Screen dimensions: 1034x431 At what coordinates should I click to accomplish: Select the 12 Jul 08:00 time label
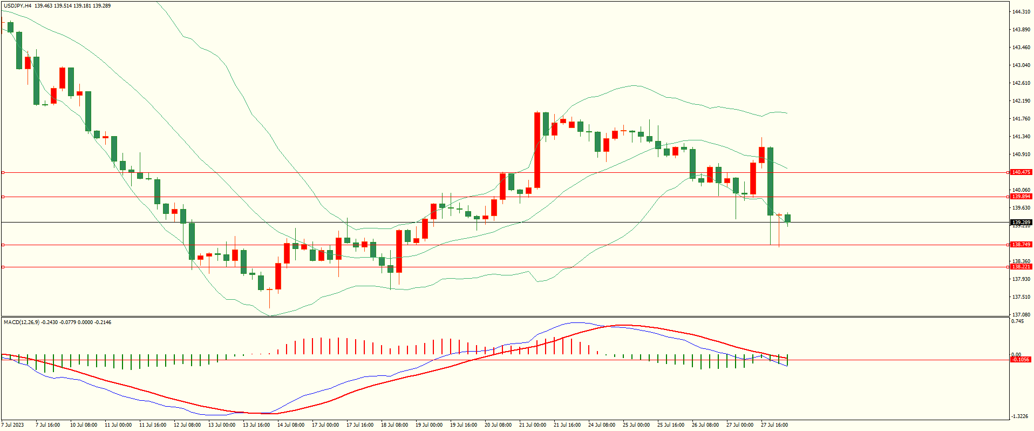pos(187,425)
